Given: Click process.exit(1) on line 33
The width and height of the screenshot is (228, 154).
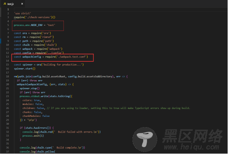Looking at the screenshot, I should pos(33,136).
